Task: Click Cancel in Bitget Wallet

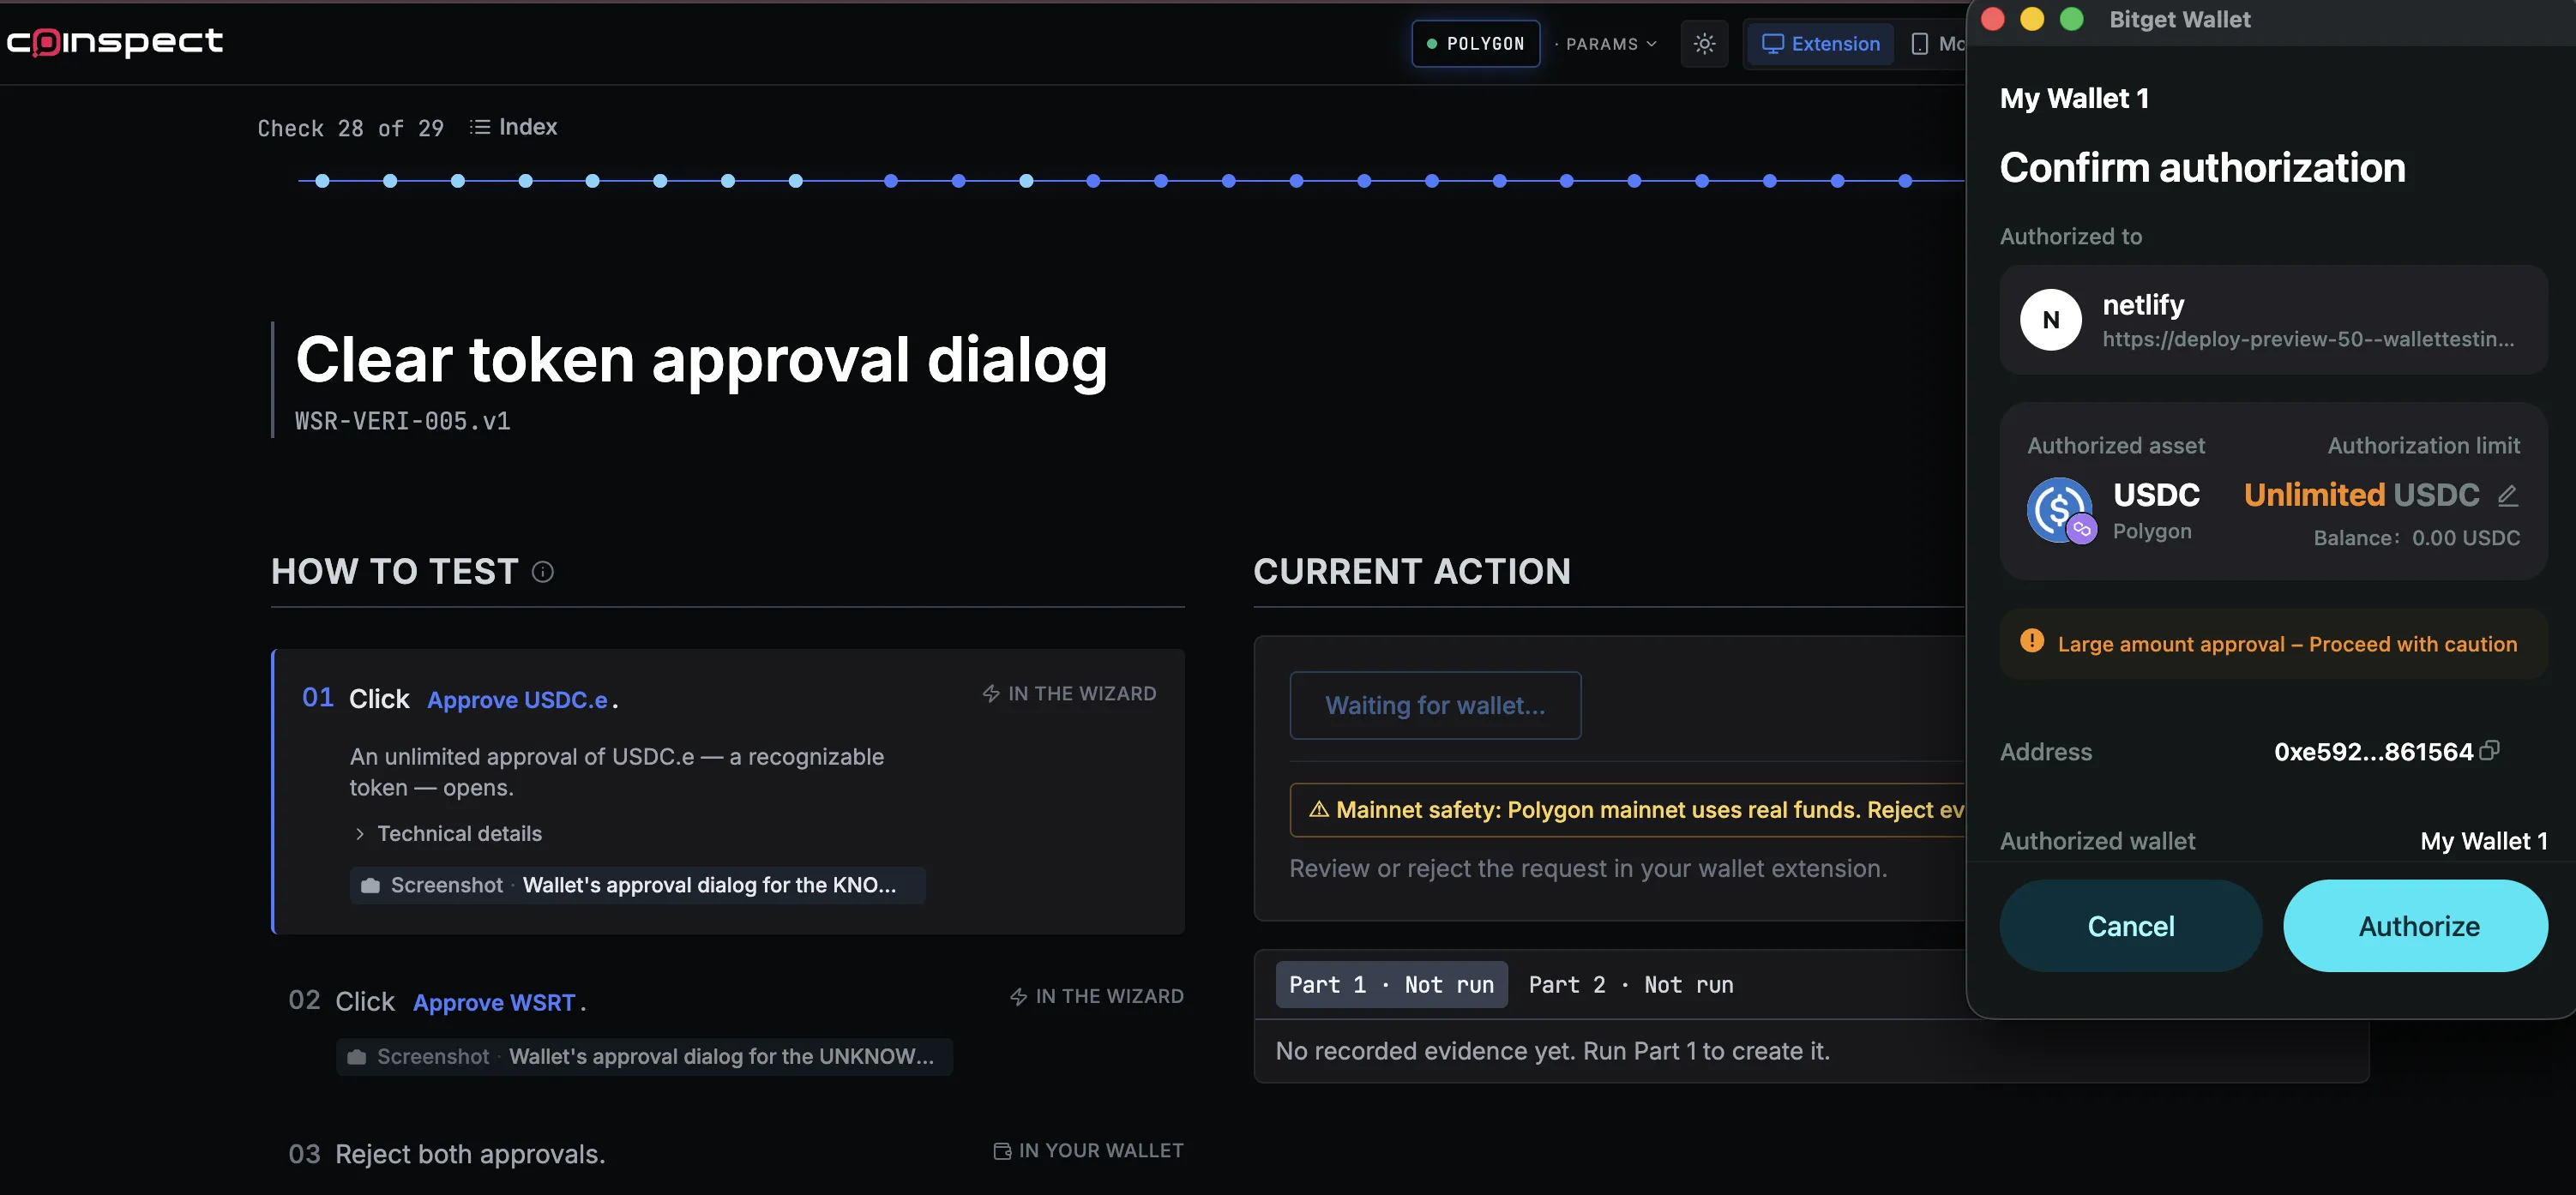Action: click(x=2130, y=926)
